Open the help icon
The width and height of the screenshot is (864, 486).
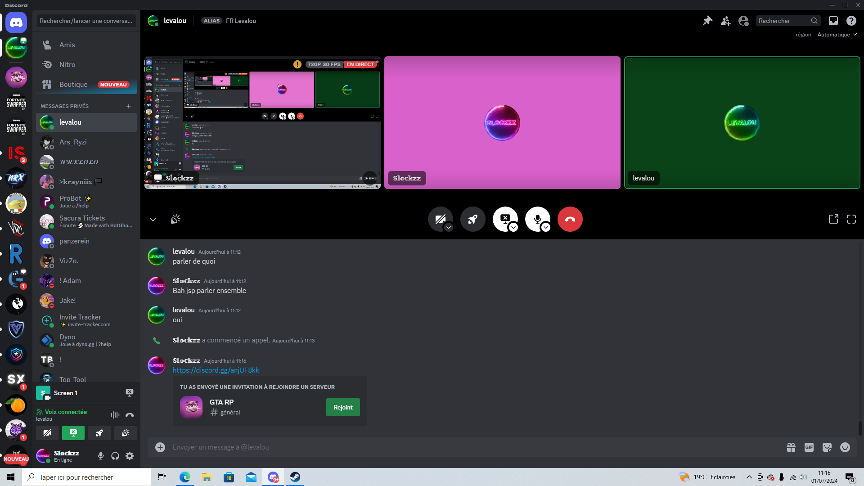click(851, 21)
